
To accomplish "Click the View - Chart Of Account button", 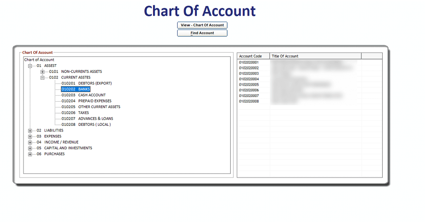I will click(202, 25).
